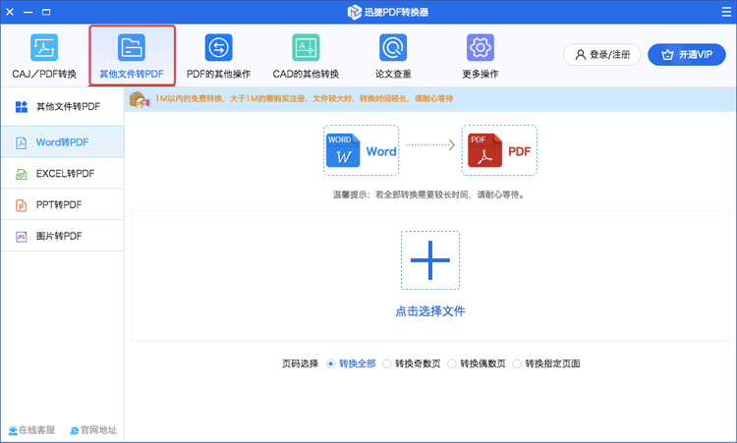Image resolution: width=737 pixels, height=443 pixels.
Task: Open 在线客服 link
Action: pyautogui.click(x=32, y=430)
